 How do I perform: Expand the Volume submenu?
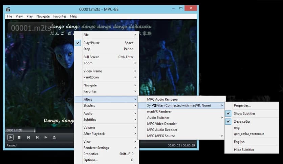(107, 127)
